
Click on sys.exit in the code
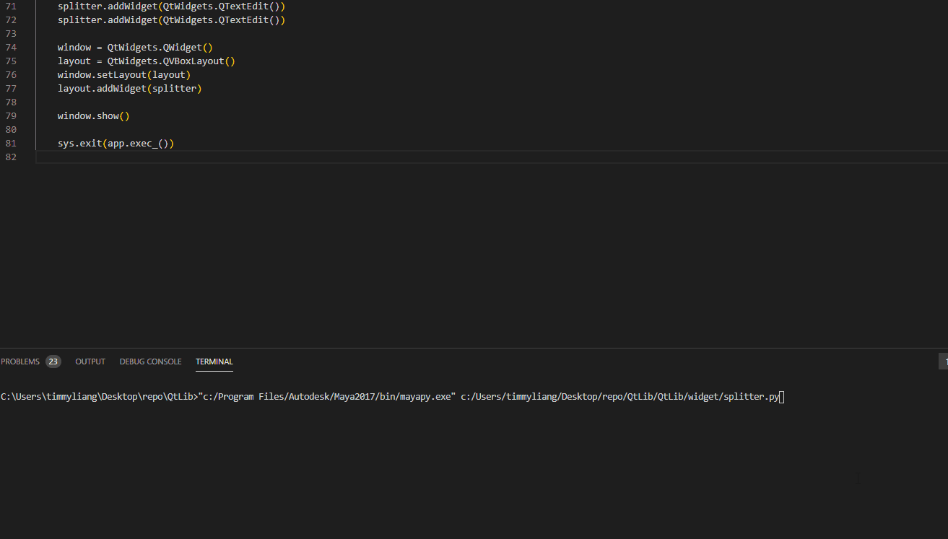click(x=80, y=144)
